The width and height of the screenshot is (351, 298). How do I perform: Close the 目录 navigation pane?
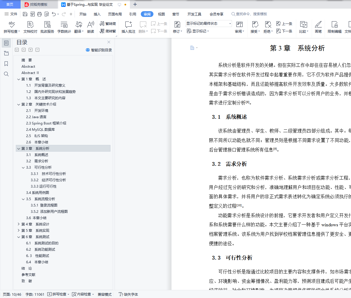click(x=109, y=42)
